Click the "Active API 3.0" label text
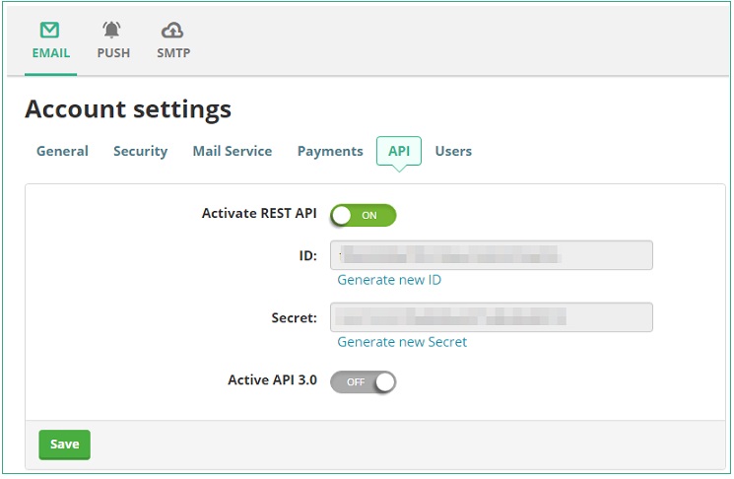Viewport: 734px width, 479px height. point(272,379)
